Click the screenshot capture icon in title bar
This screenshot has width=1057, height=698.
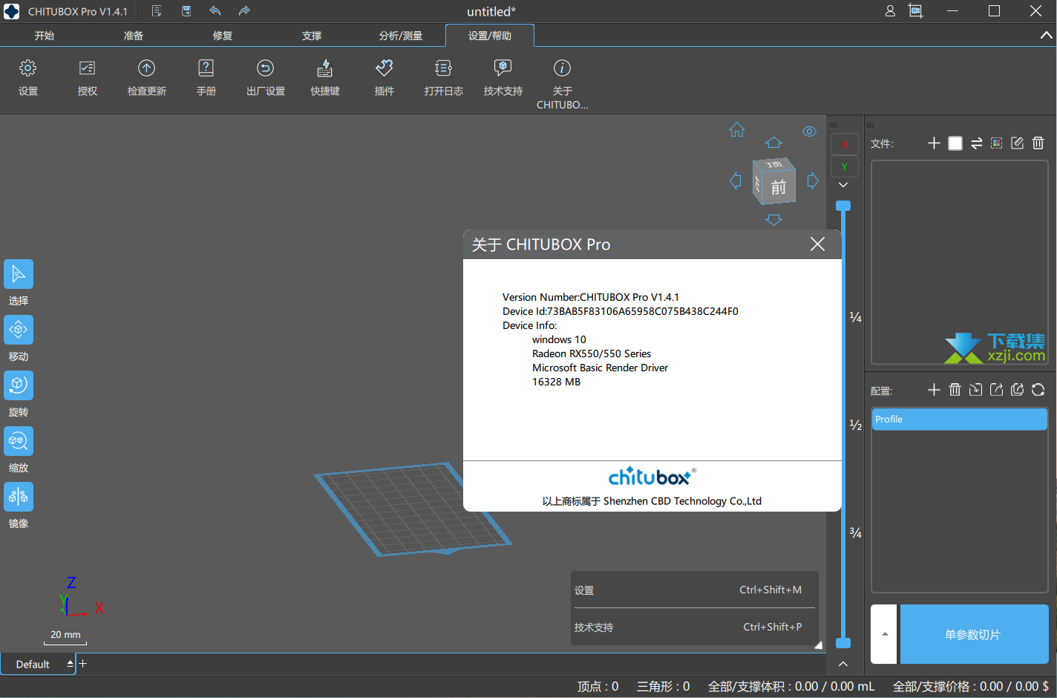(x=916, y=11)
